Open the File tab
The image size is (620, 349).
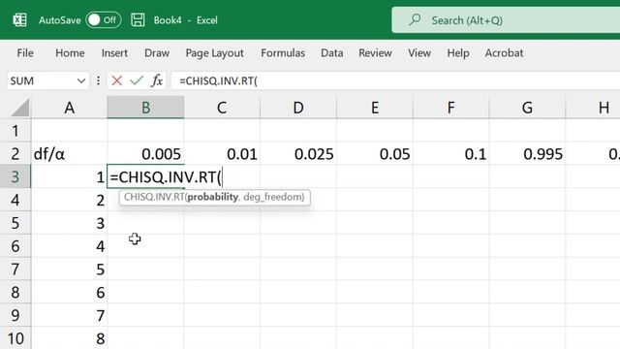(25, 53)
